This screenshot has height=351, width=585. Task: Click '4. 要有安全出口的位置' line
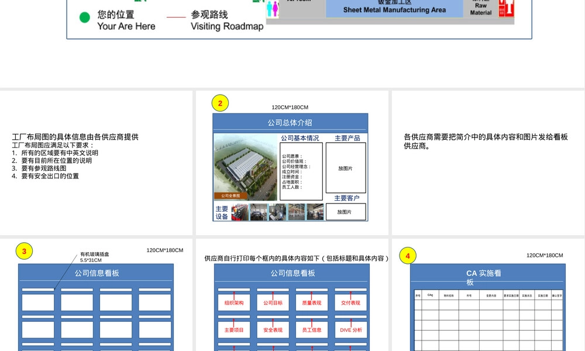pos(45,176)
